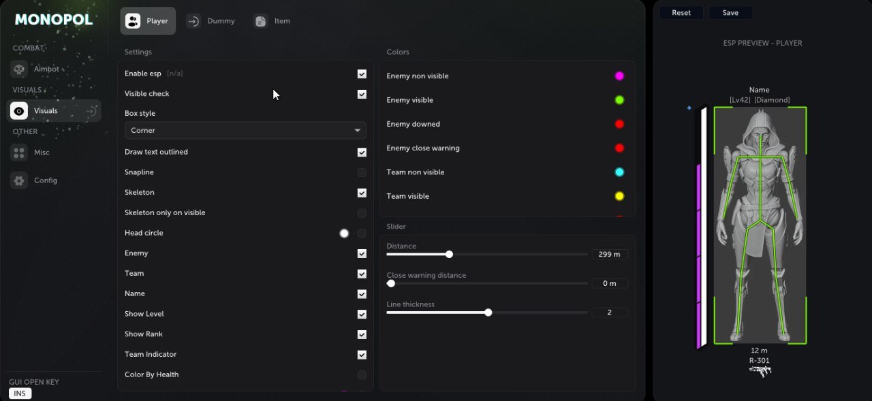Toggle the Team checkbox
This screenshot has height=401, width=872.
(x=362, y=274)
